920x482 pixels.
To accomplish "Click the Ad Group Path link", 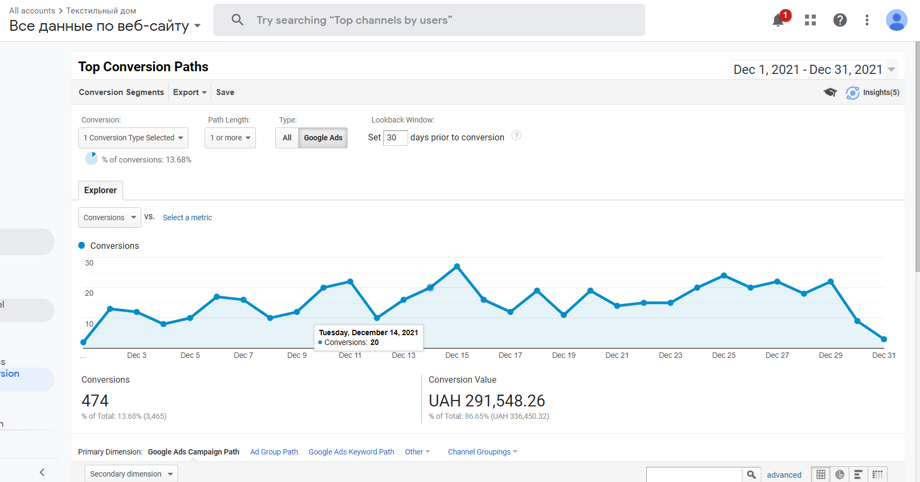I will tap(274, 452).
